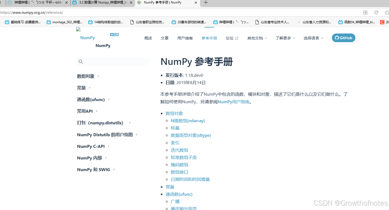Expand the 其他文档 dropdown in nav

pos(257,38)
